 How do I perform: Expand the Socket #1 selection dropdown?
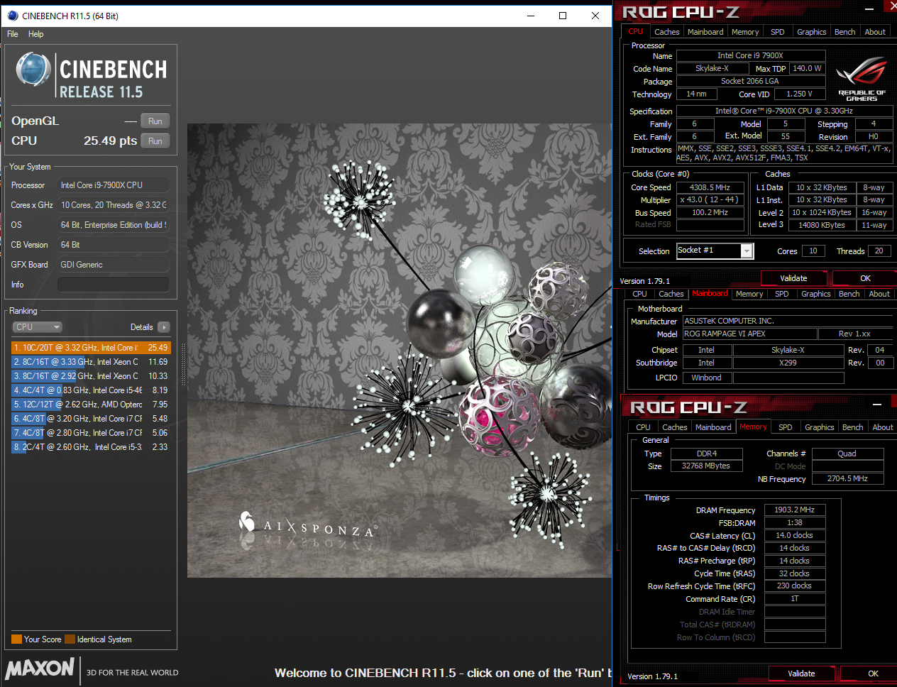click(x=747, y=251)
